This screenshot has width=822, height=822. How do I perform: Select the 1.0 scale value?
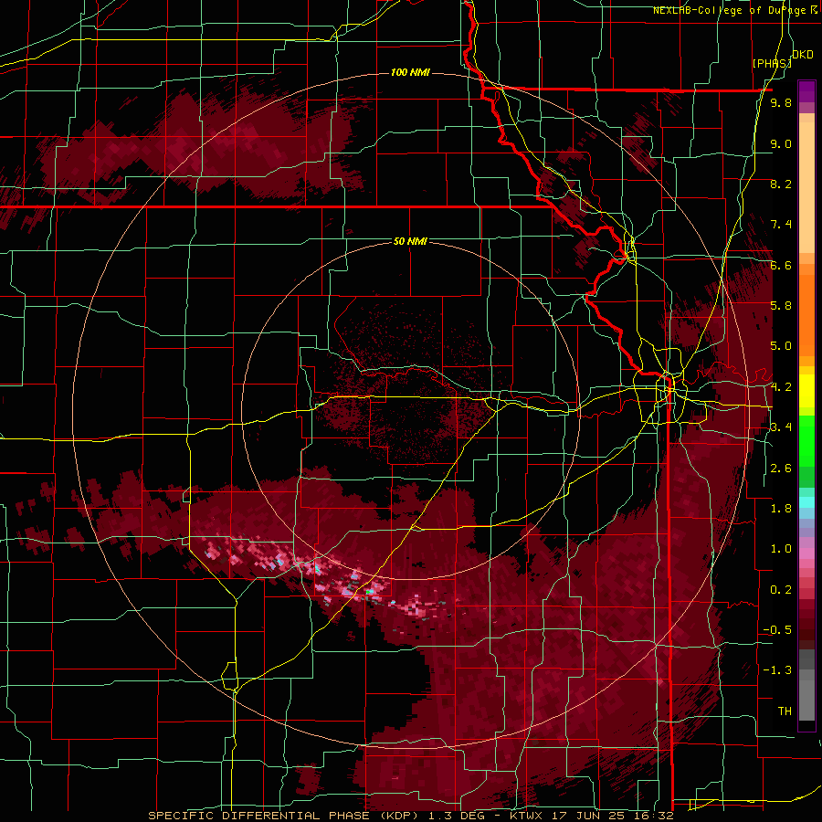tap(781, 549)
